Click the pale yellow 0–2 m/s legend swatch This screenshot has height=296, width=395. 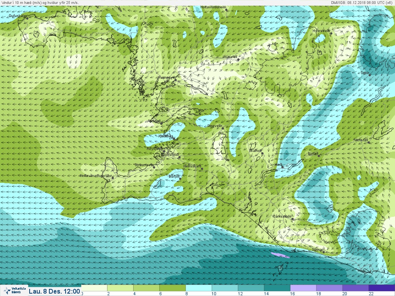point(94,288)
